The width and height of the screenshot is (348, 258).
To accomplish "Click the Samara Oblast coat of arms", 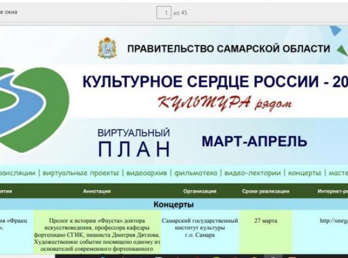I will (x=107, y=48).
